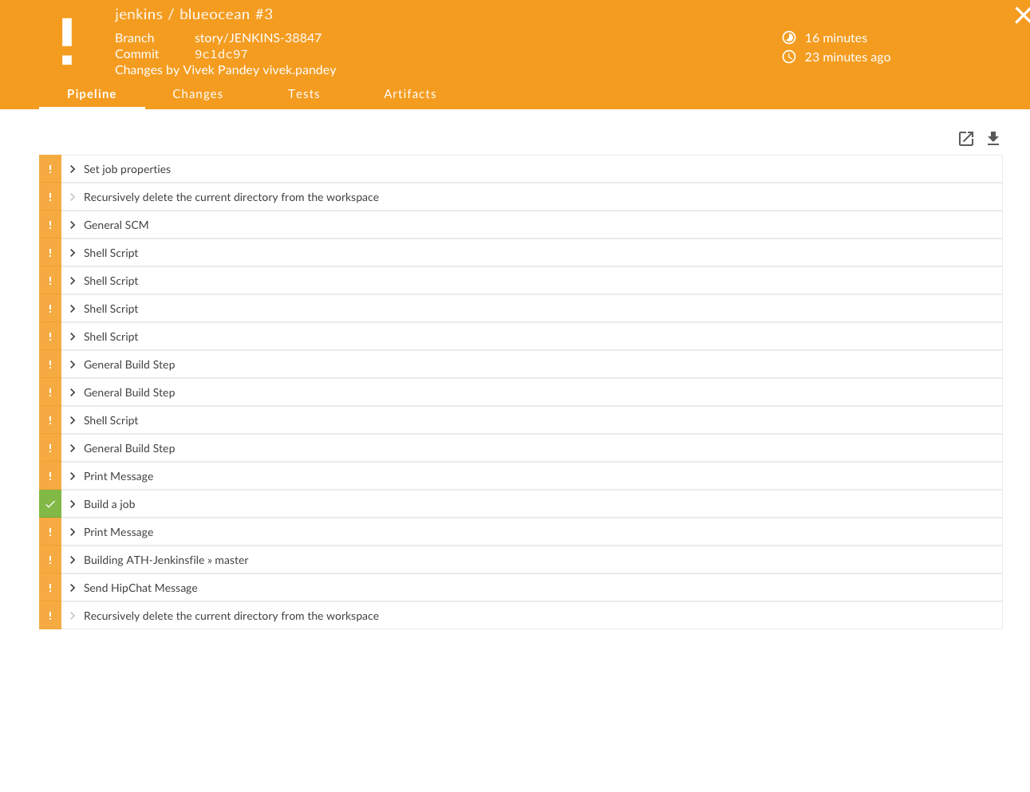Expand the General SCM step chevron
The height and width of the screenshot is (792, 1030).
pos(73,225)
